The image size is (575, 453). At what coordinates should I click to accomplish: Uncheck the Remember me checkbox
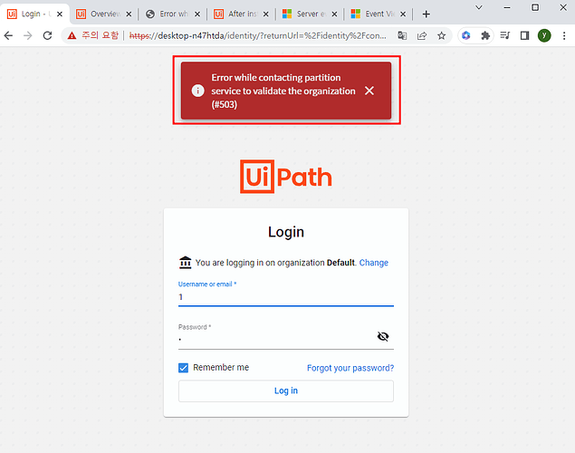click(x=183, y=368)
